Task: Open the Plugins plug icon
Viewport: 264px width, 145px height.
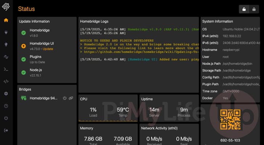Action: coord(6,32)
